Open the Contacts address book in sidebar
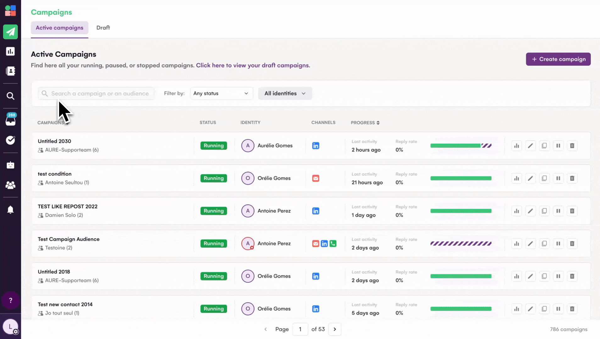The height and width of the screenshot is (339, 600). (11, 71)
